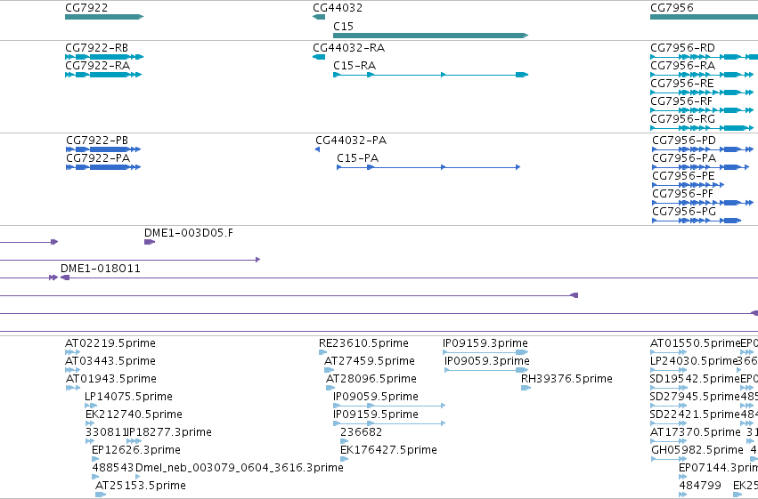758x499 pixels.
Task: Click the DME1-003D05.F feature label
Action: coord(189,233)
